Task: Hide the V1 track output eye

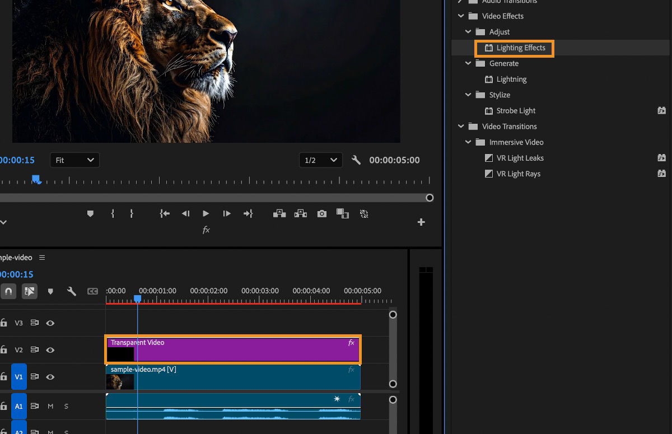Action: [50, 377]
